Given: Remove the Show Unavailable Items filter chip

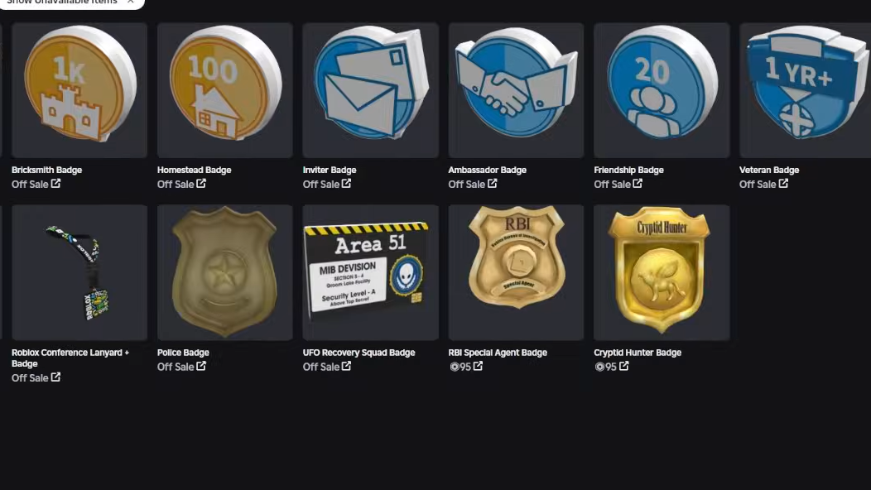Looking at the screenshot, I should [x=131, y=2].
